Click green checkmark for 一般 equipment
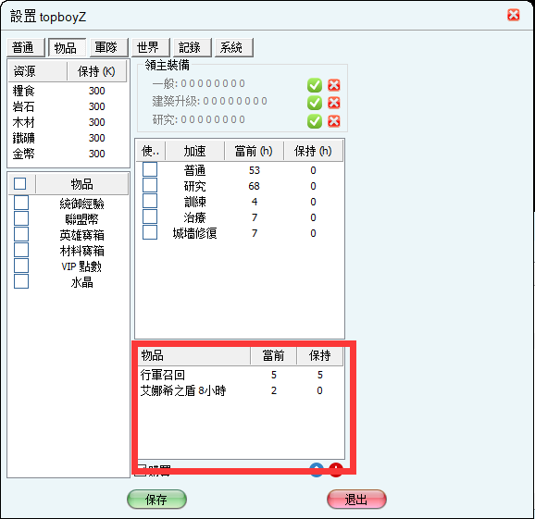Image resolution: width=535 pixels, height=519 pixels. click(315, 85)
